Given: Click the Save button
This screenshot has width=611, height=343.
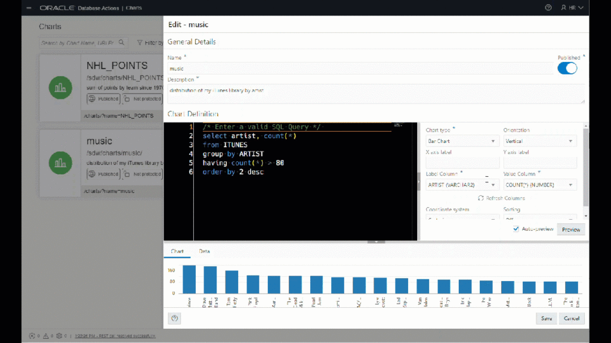Looking at the screenshot, I should click(546, 319).
